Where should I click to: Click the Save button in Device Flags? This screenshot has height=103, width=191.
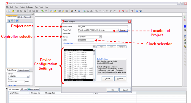(111, 47)
